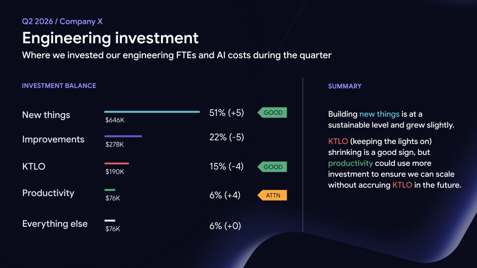This screenshot has width=477, height=268.
Task: Click the SUMMARY section heading
Action: pyautogui.click(x=345, y=86)
